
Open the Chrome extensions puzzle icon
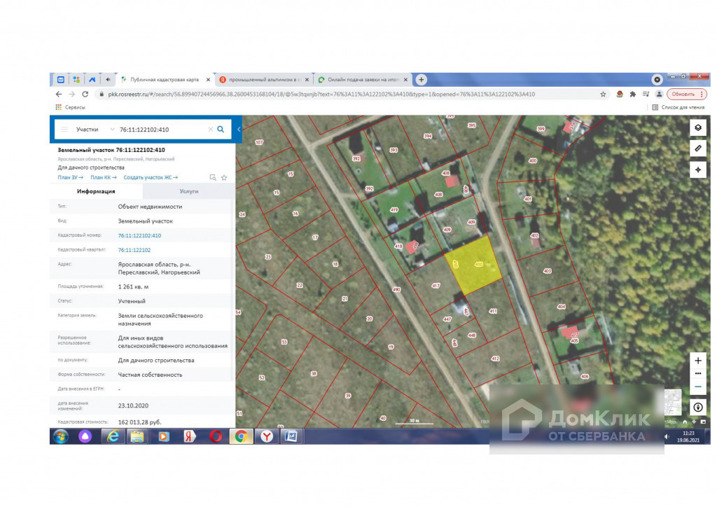click(633, 94)
